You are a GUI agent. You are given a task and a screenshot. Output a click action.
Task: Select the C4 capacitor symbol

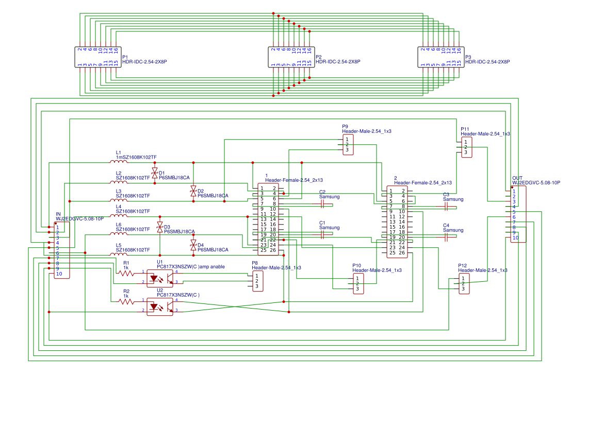pyautogui.click(x=446, y=237)
